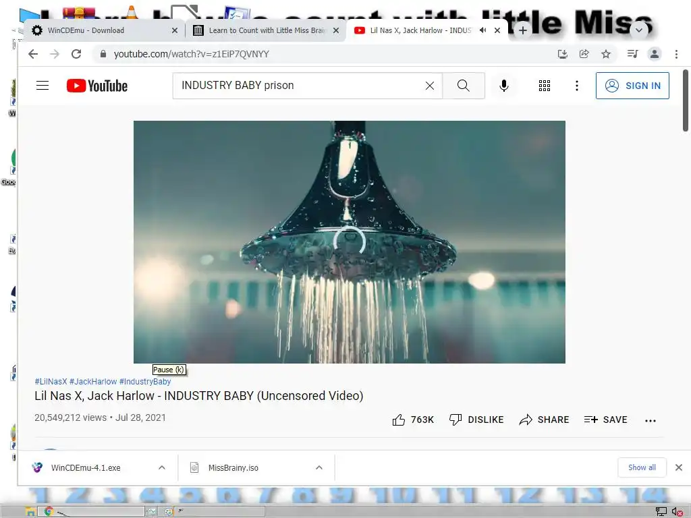
Task: Close the WinCDEmu - Download tab
Action: pos(175,30)
